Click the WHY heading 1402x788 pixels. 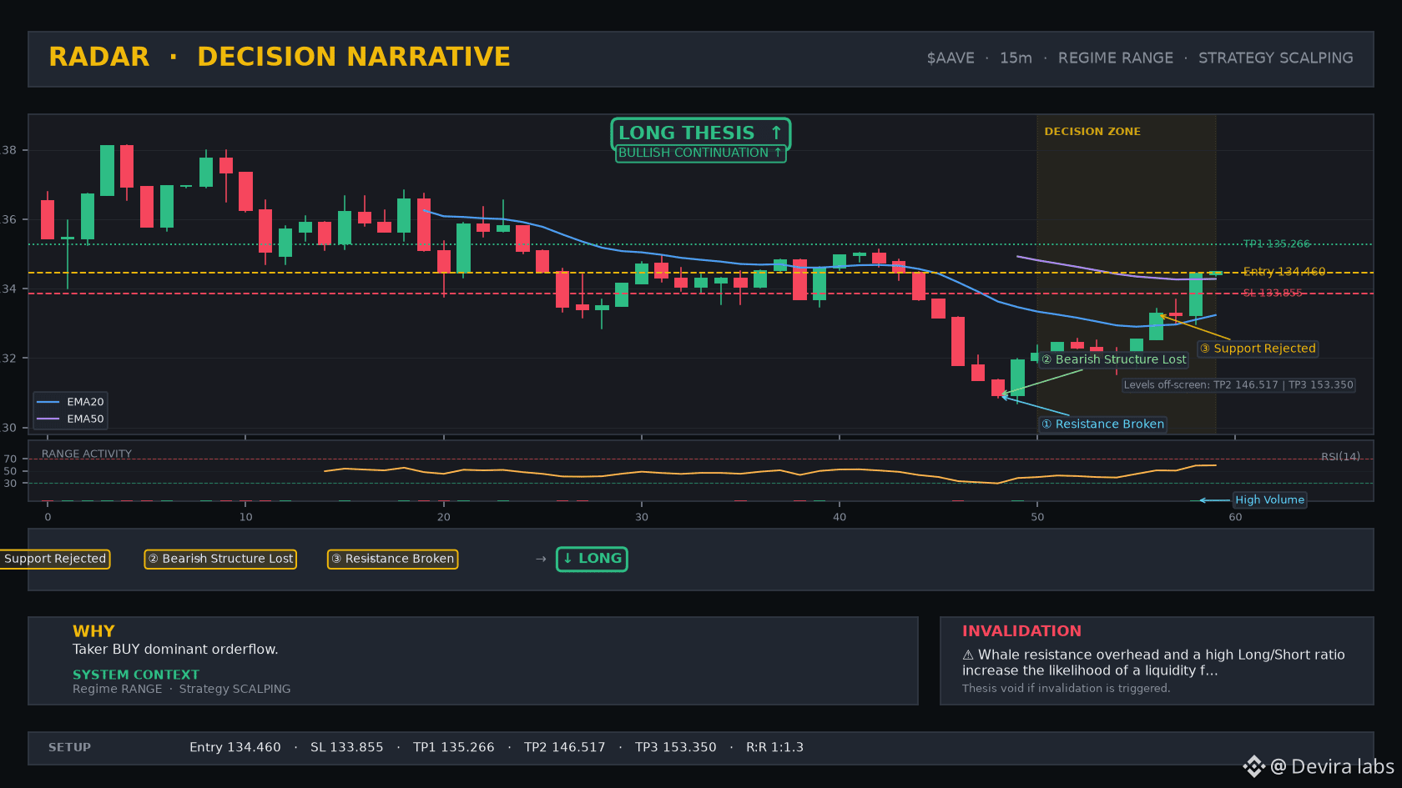click(x=93, y=631)
